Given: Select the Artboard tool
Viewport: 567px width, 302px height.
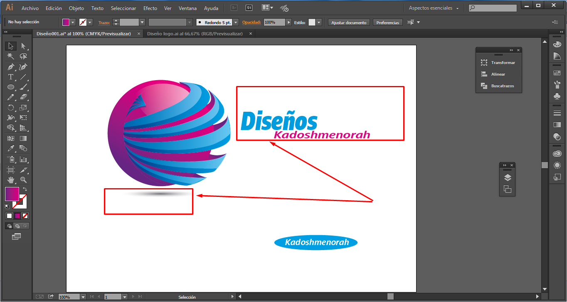Looking at the screenshot, I should click(11, 169).
